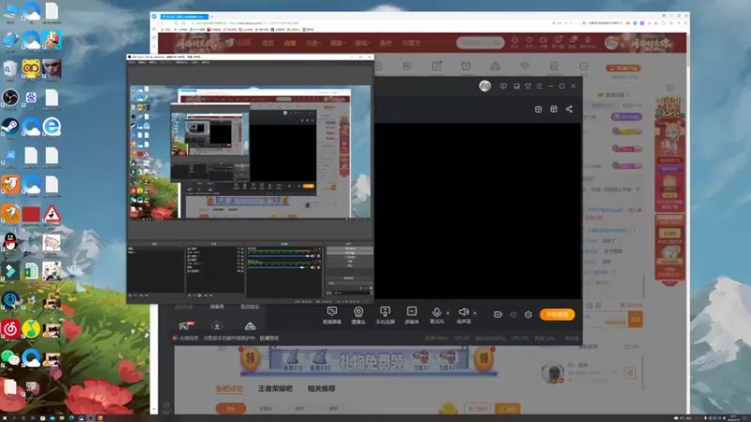This screenshot has height=422, width=751.
Task: Open the 直播屏幕 screen capture source
Action: 332,315
